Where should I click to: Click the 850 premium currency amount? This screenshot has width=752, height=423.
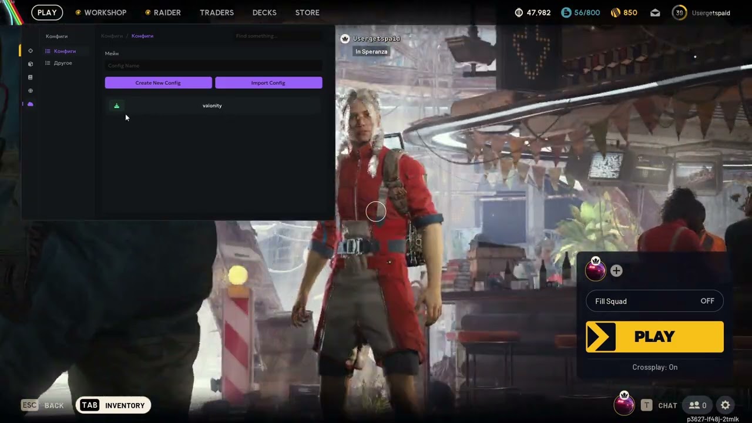point(630,12)
